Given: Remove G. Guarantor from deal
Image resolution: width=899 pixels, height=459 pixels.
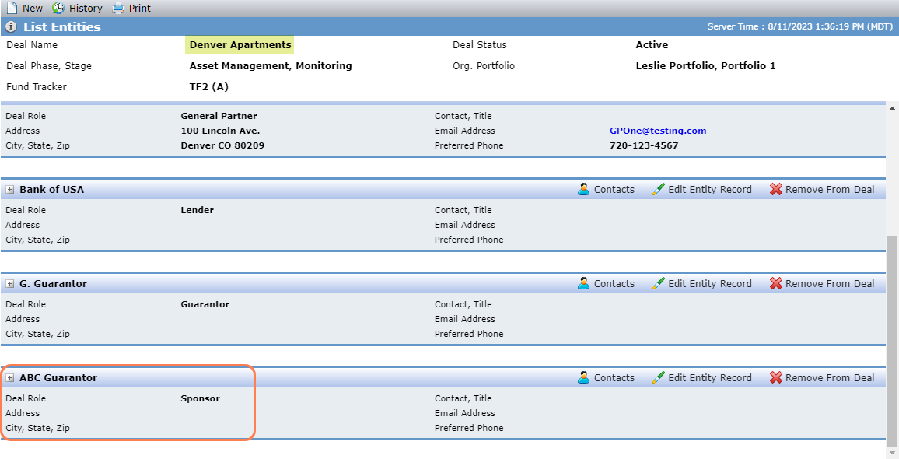Looking at the screenshot, I should [x=822, y=283].
